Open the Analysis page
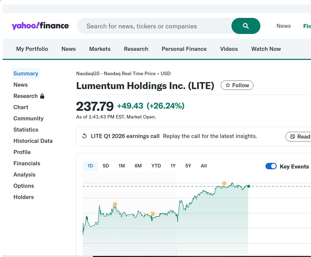The image size is (311, 257). click(x=24, y=175)
